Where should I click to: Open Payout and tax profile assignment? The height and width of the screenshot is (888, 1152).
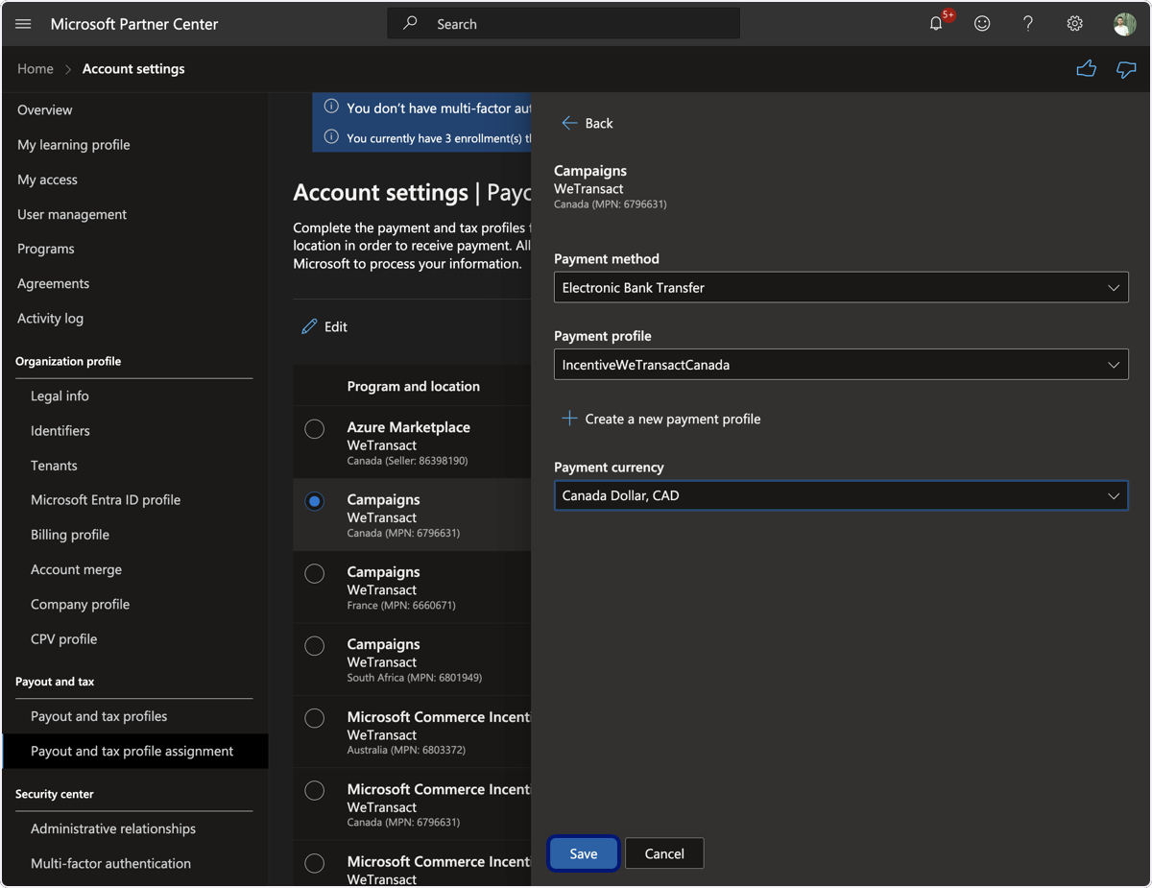click(134, 751)
